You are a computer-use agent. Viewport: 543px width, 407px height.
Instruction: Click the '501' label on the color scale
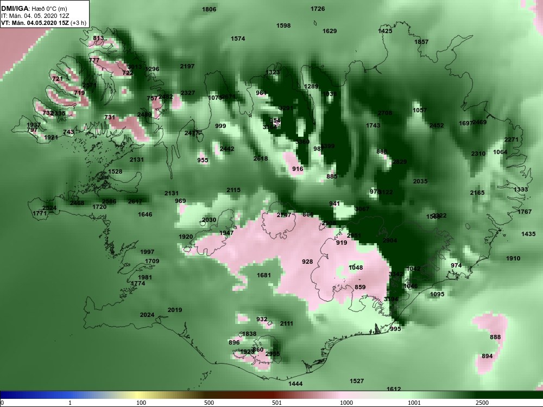pyautogui.click(x=277, y=403)
